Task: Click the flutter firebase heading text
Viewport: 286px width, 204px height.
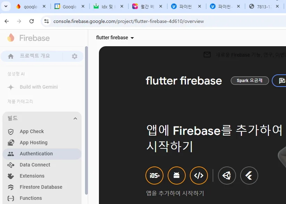Action: [x=184, y=81]
